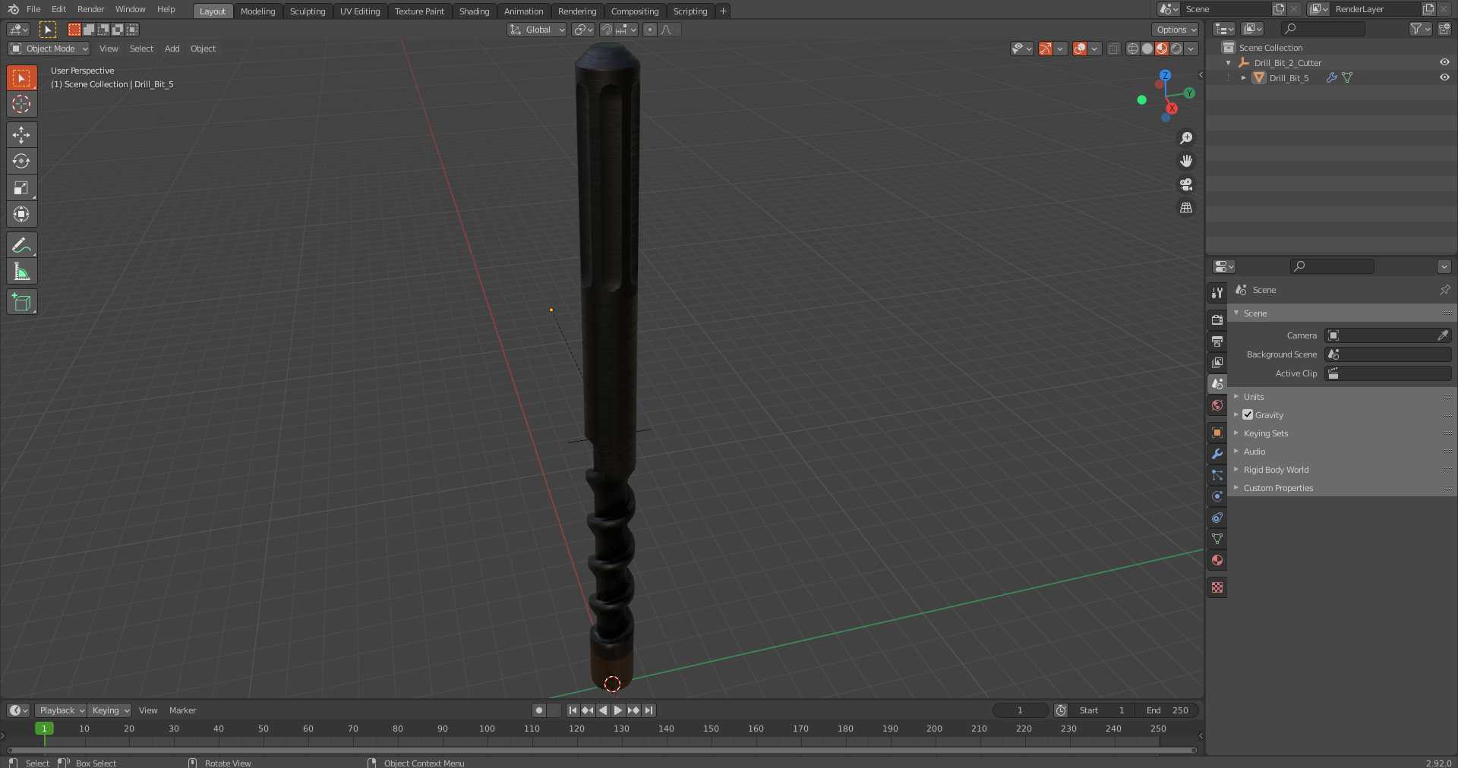Open World properties tab
Image resolution: width=1458 pixels, height=768 pixels.
[1217, 405]
